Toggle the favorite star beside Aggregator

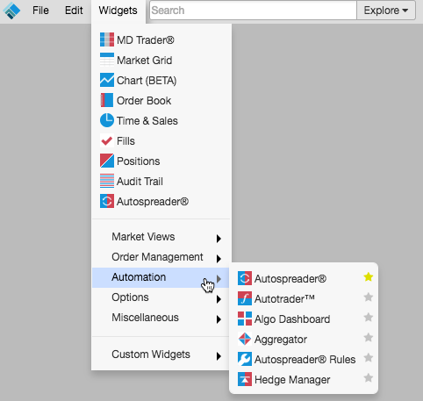(369, 338)
